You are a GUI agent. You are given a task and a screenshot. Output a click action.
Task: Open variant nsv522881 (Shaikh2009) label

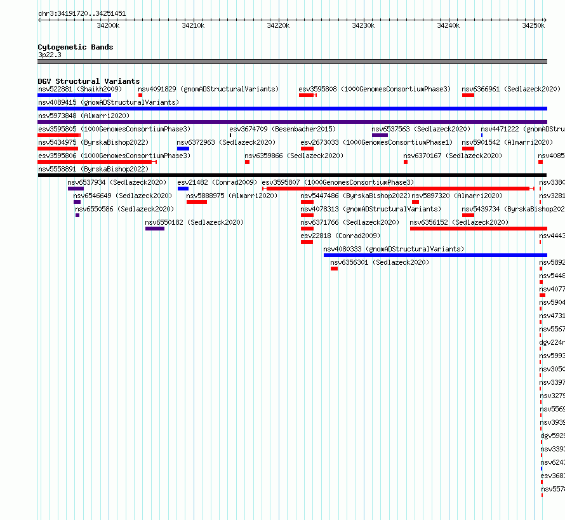(x=80, y=89)
